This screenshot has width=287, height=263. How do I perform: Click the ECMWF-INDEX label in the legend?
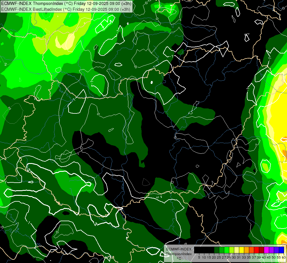179,249
